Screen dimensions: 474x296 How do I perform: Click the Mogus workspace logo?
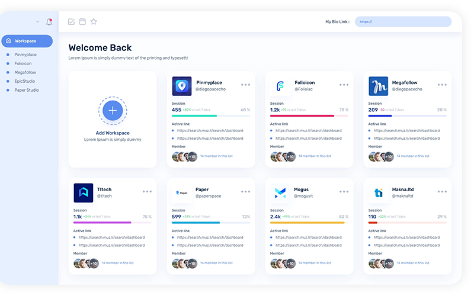pos(280,193)
